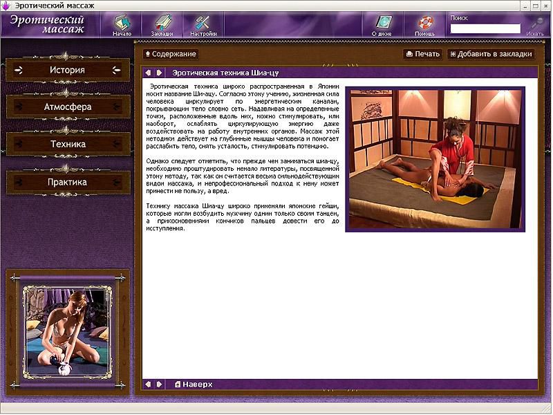The width and height of the screenshot is (553, 415).
Task: Click Добавить в закладки button
Action: coord(491,54)
